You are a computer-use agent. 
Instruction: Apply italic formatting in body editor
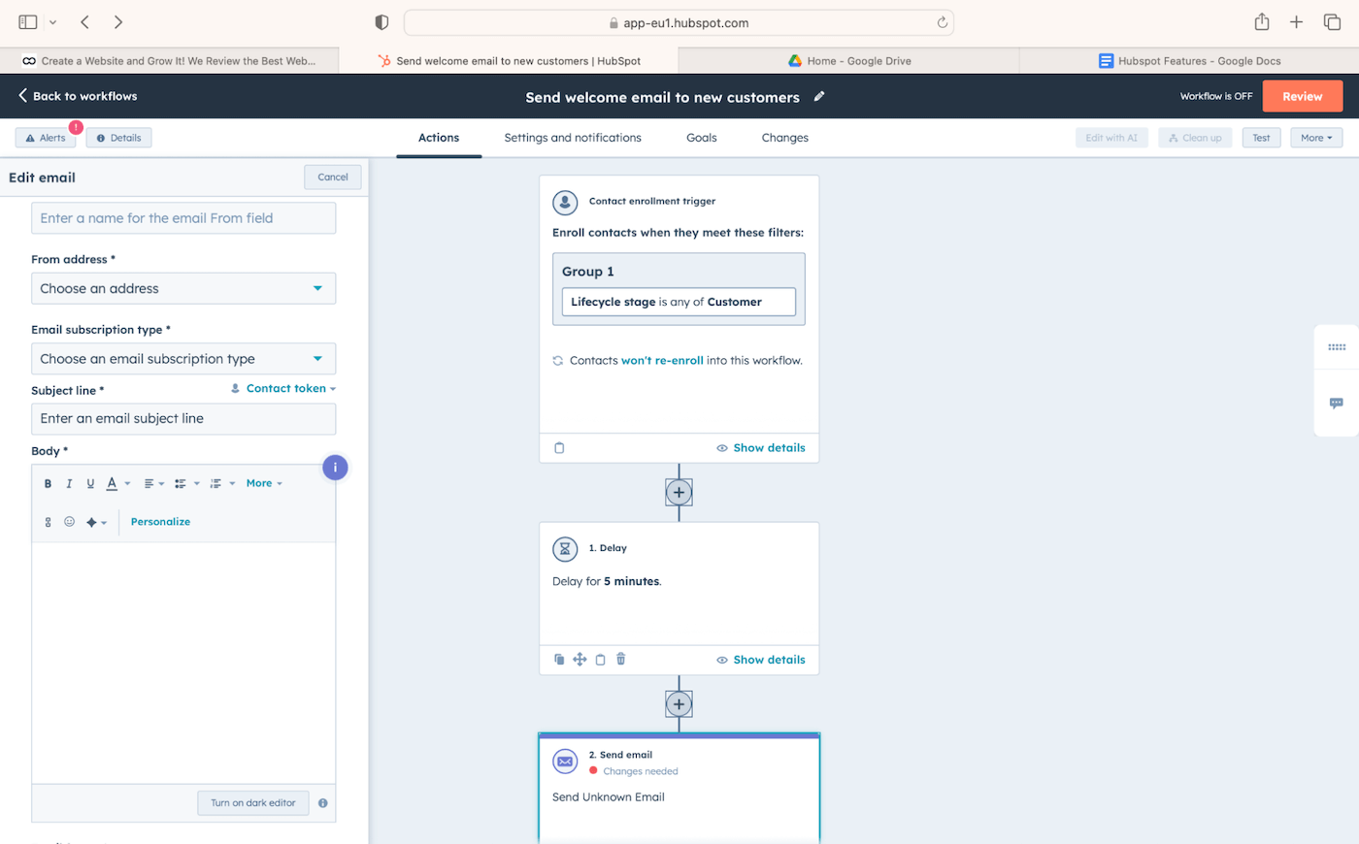coord(69,483)
